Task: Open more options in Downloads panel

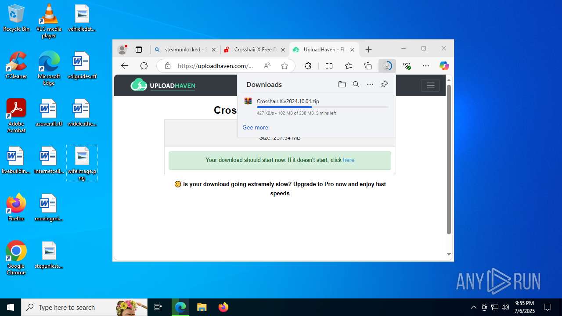Action: [x=370, y=84]
